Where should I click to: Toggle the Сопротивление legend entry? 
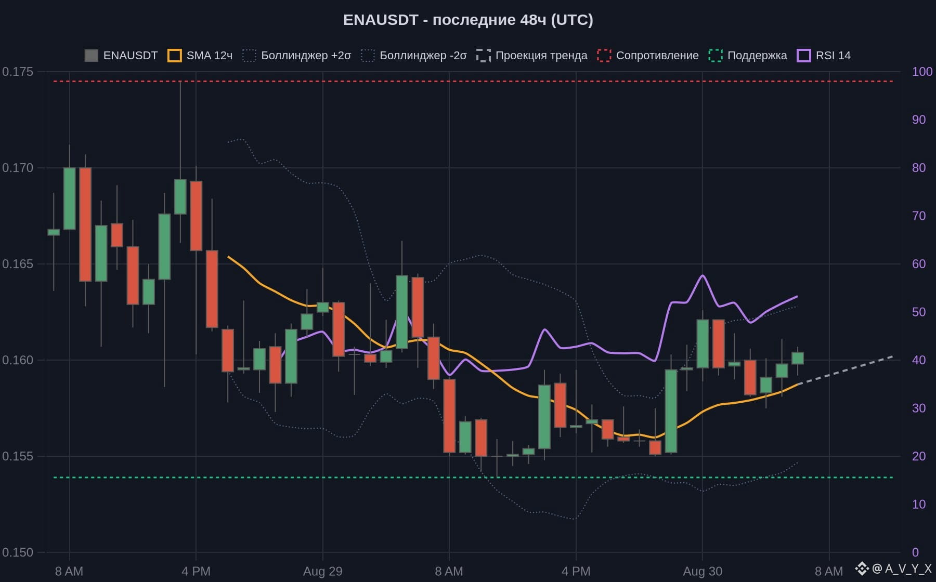point(647,56)
